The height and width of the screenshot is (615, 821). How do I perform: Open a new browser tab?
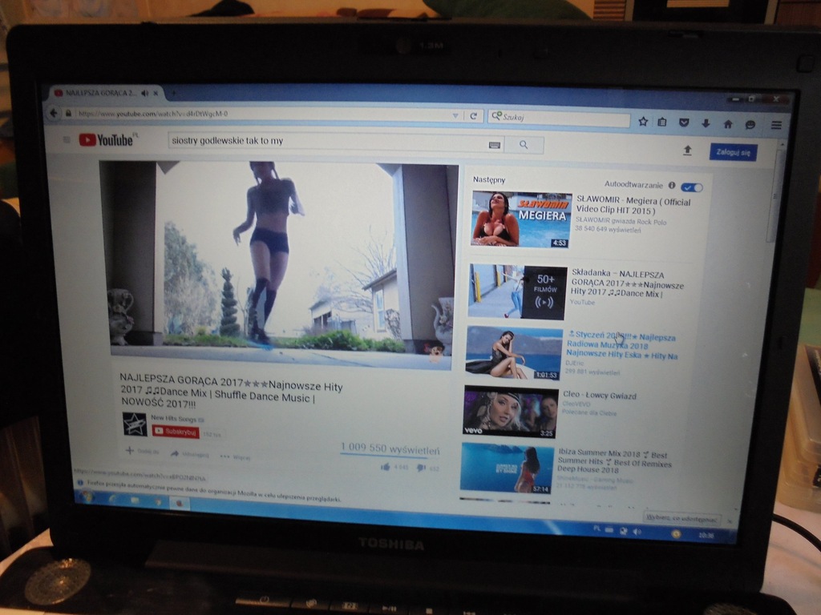173,94
